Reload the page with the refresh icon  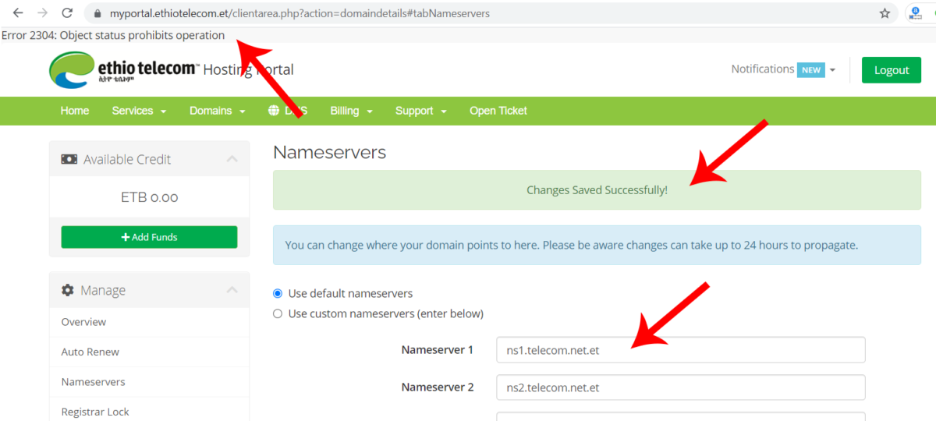pos(67,13)
